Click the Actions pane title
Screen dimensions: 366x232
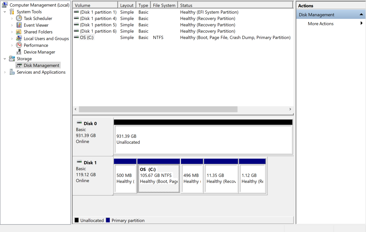(306, 6)
